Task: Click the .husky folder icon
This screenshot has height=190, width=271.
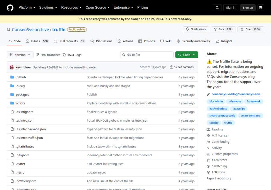Action: point(12,86)
